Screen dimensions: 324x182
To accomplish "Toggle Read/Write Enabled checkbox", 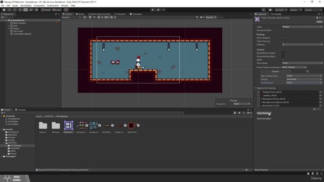I will click(x=283, y=53).
